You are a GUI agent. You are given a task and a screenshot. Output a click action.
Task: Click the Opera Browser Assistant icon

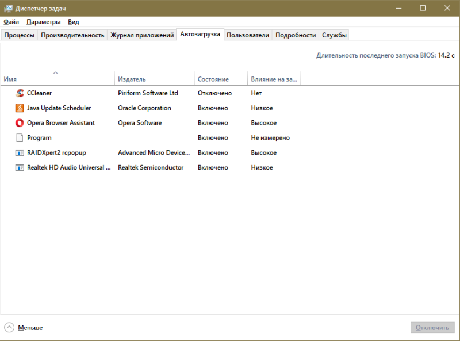point(20,123)
